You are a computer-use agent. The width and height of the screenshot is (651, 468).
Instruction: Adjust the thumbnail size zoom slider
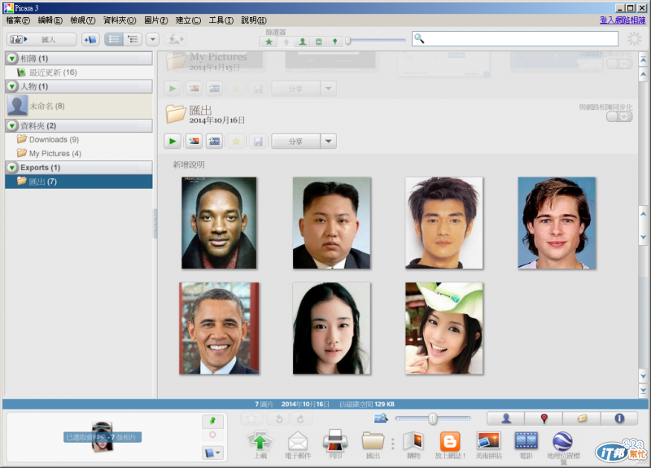[x=433, y=418]
